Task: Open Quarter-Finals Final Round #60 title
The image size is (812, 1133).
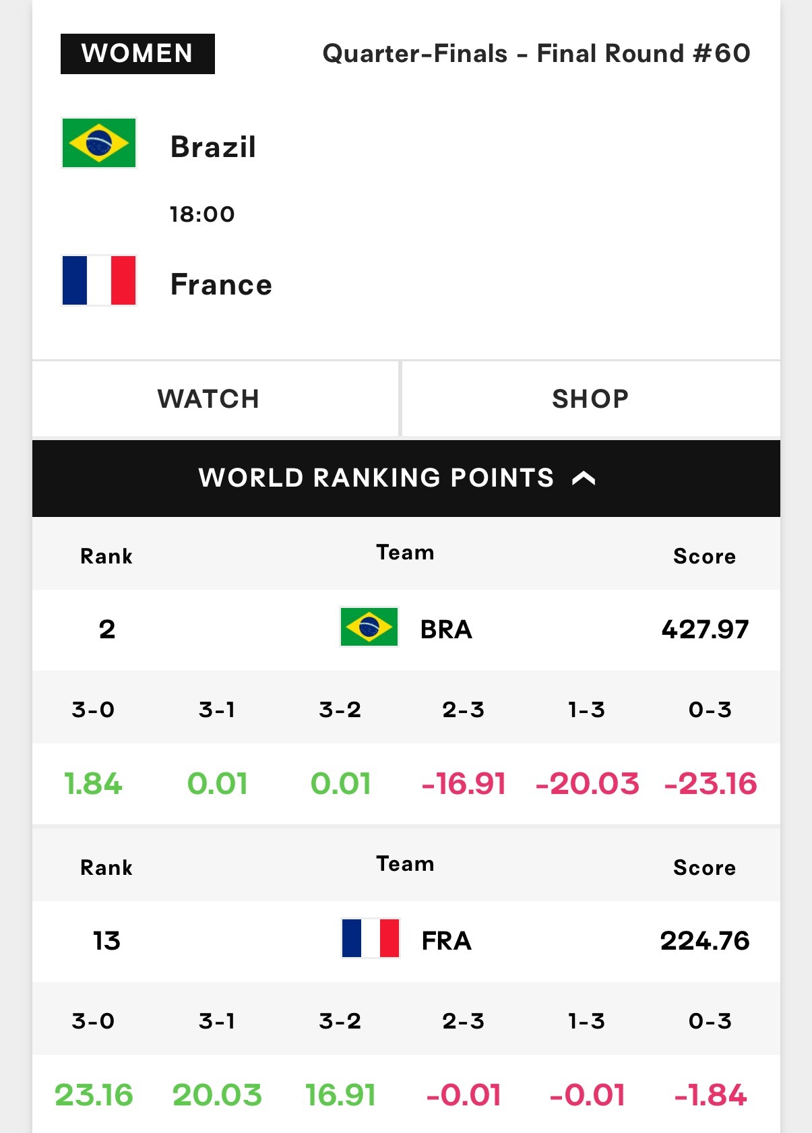Action: pos(536,53)
